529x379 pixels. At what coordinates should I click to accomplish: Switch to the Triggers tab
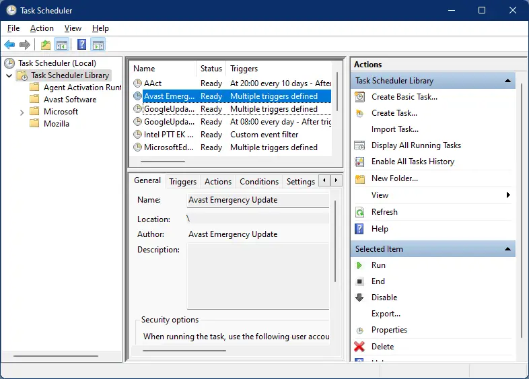pos(182,182)
